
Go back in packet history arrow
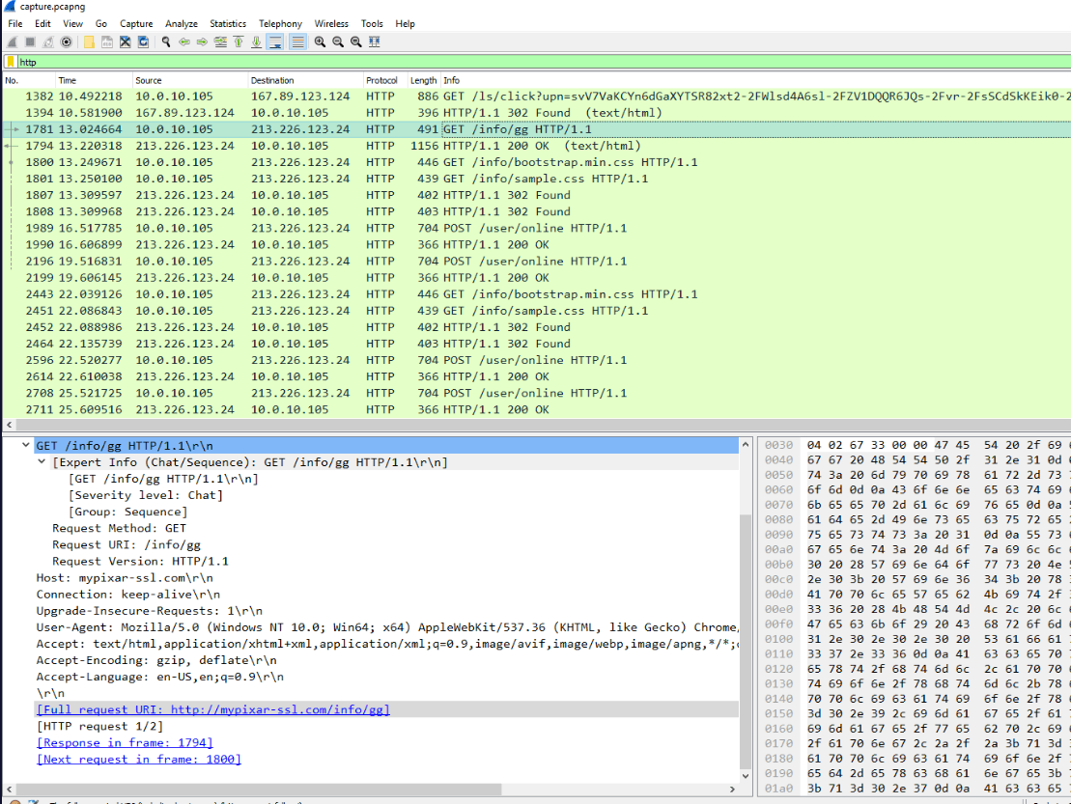[x=183, y=42]
